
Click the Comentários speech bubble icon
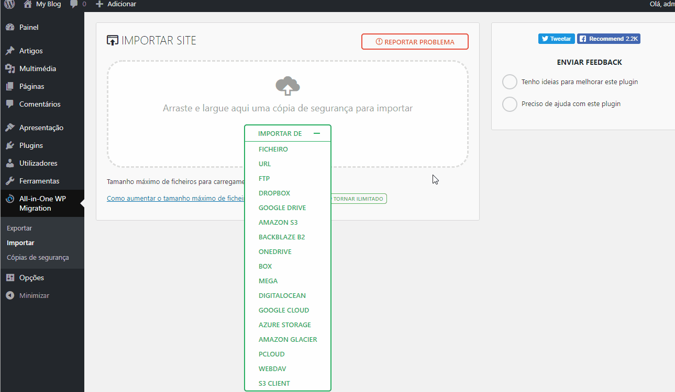tap(10, 104)
